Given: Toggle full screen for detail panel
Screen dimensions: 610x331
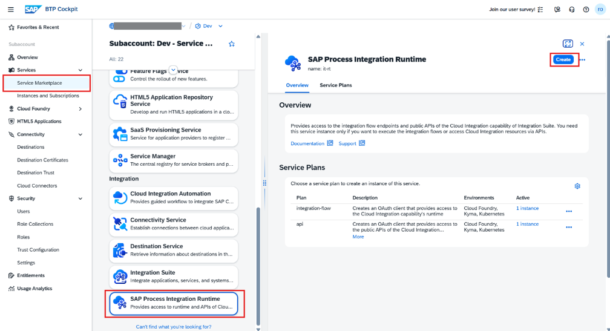Looking at the screenshot, I should point(568,44).
